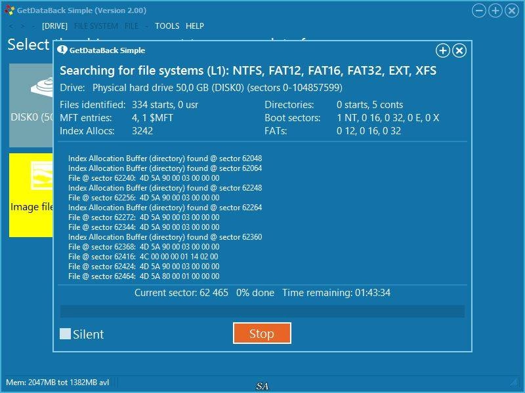Image resolution: width=525 pixels, height=393 pixels.
Task: Click the Stop button
Action: click(x=262, y=333)
